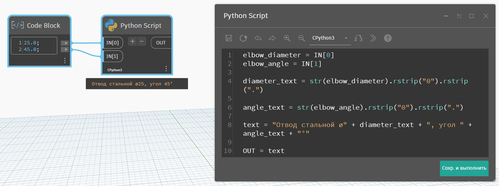Screen dimensions: 499x186
Task: Redo the edit in script editor
Action: [x=272, y=38]
